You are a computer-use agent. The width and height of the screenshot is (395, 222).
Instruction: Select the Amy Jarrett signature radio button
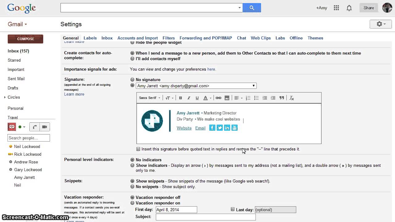[x=132, y=85]
